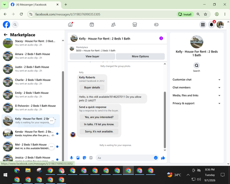Search in conversation icon in side panel

[x=196, y=65]
